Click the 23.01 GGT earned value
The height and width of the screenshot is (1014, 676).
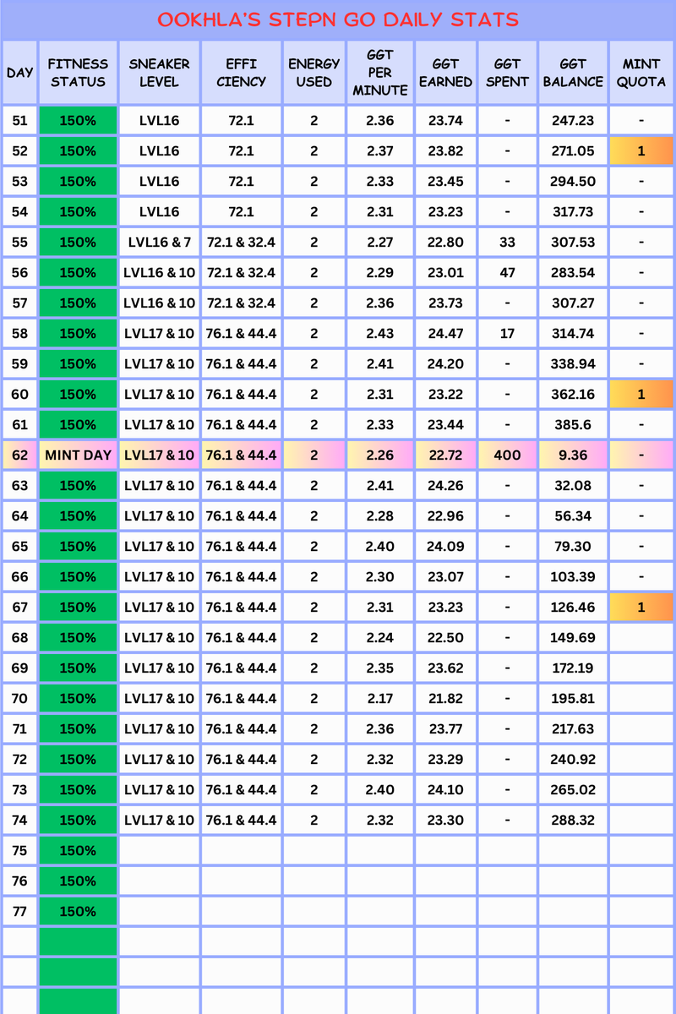(445, 273)
